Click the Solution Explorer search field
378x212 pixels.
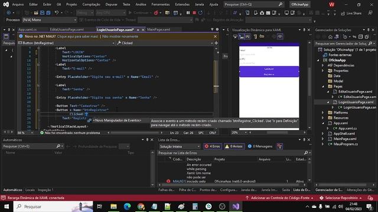[344, 44]
